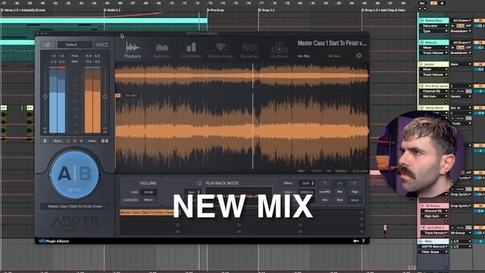Open the Dynamics view in the plugin
Viewport: 485px width, 273px height.
click(250, 51)
